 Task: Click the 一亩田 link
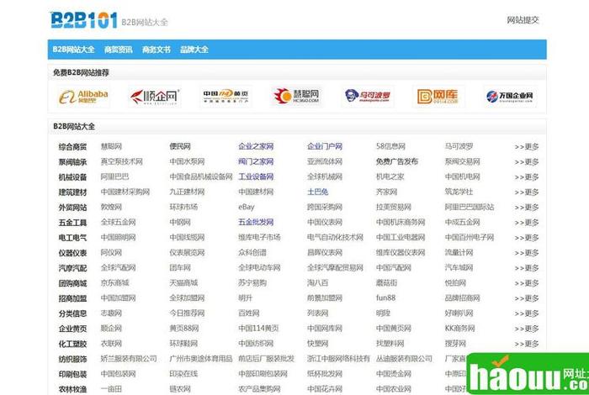pos(111,389)
